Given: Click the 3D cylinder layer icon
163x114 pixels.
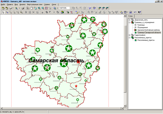Looking at the screenshot, I should (x=68, y=12).
